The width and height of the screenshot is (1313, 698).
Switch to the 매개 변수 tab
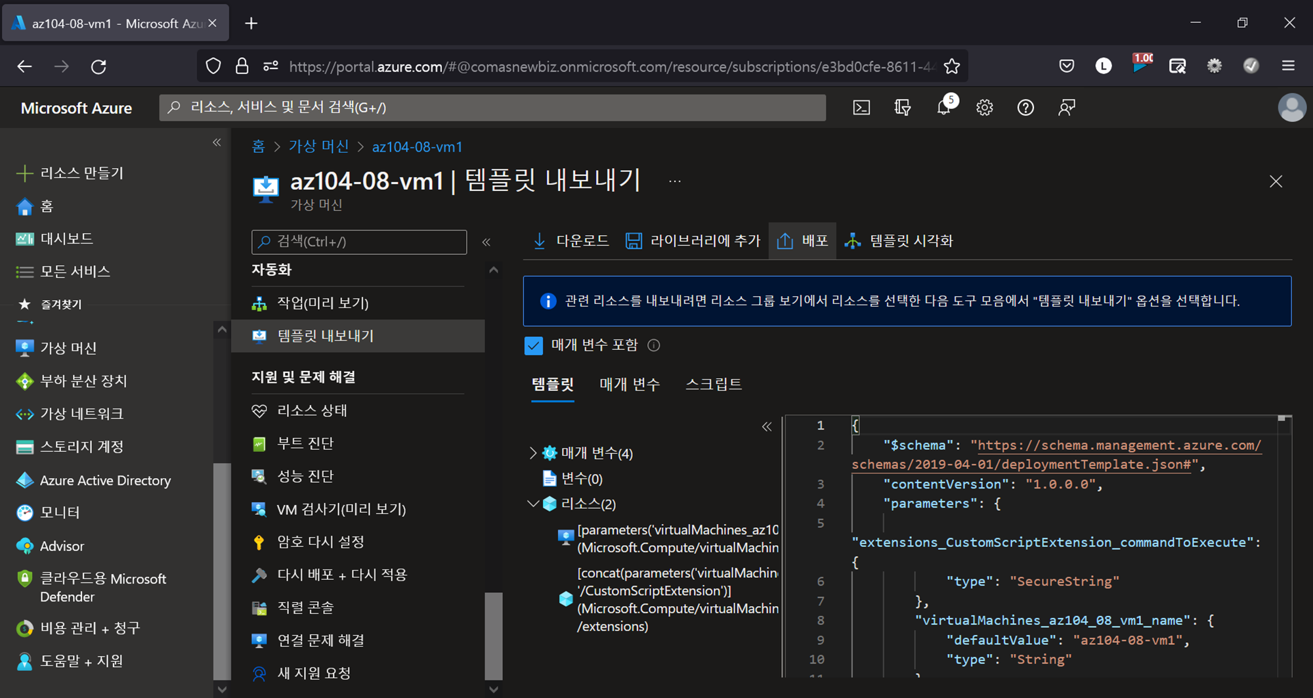[x=630, y=384]
